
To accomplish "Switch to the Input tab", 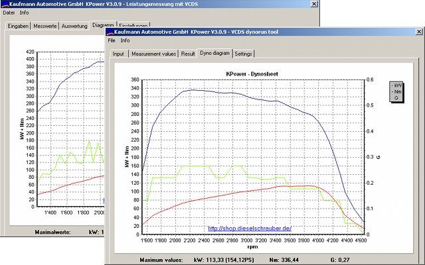I will pos(118,54).
